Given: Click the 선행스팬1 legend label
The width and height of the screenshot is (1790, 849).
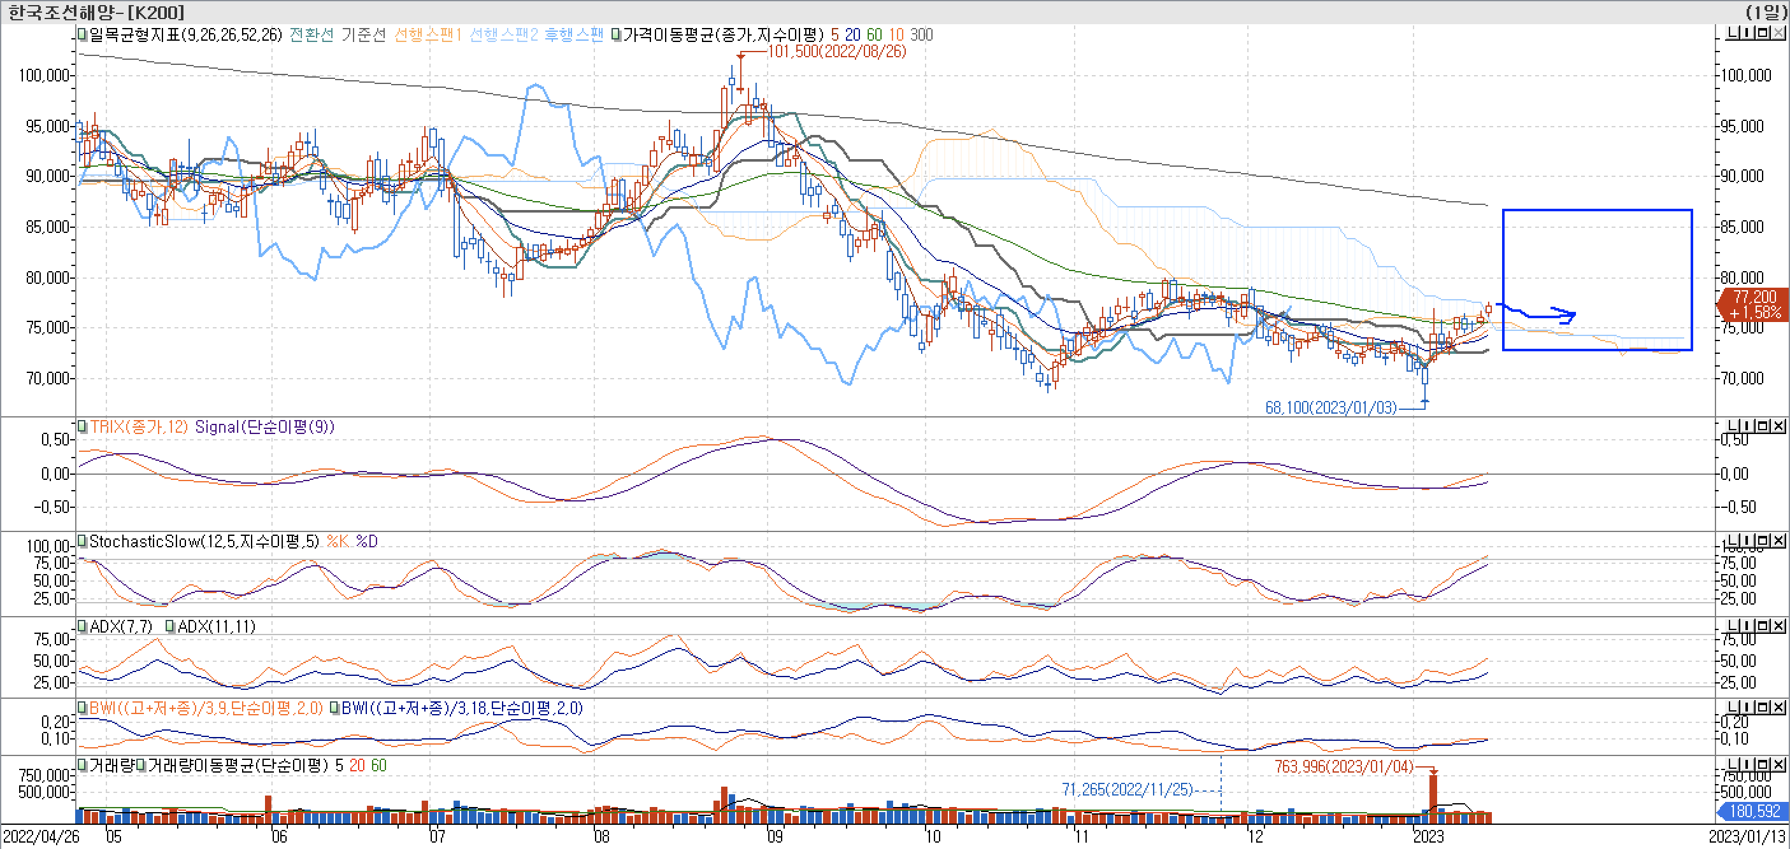Looking at the screenshot, I should point(427,34).
